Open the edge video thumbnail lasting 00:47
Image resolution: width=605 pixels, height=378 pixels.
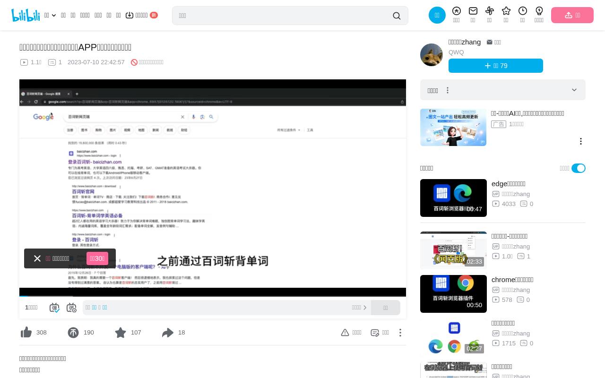[x=453, y=198]
